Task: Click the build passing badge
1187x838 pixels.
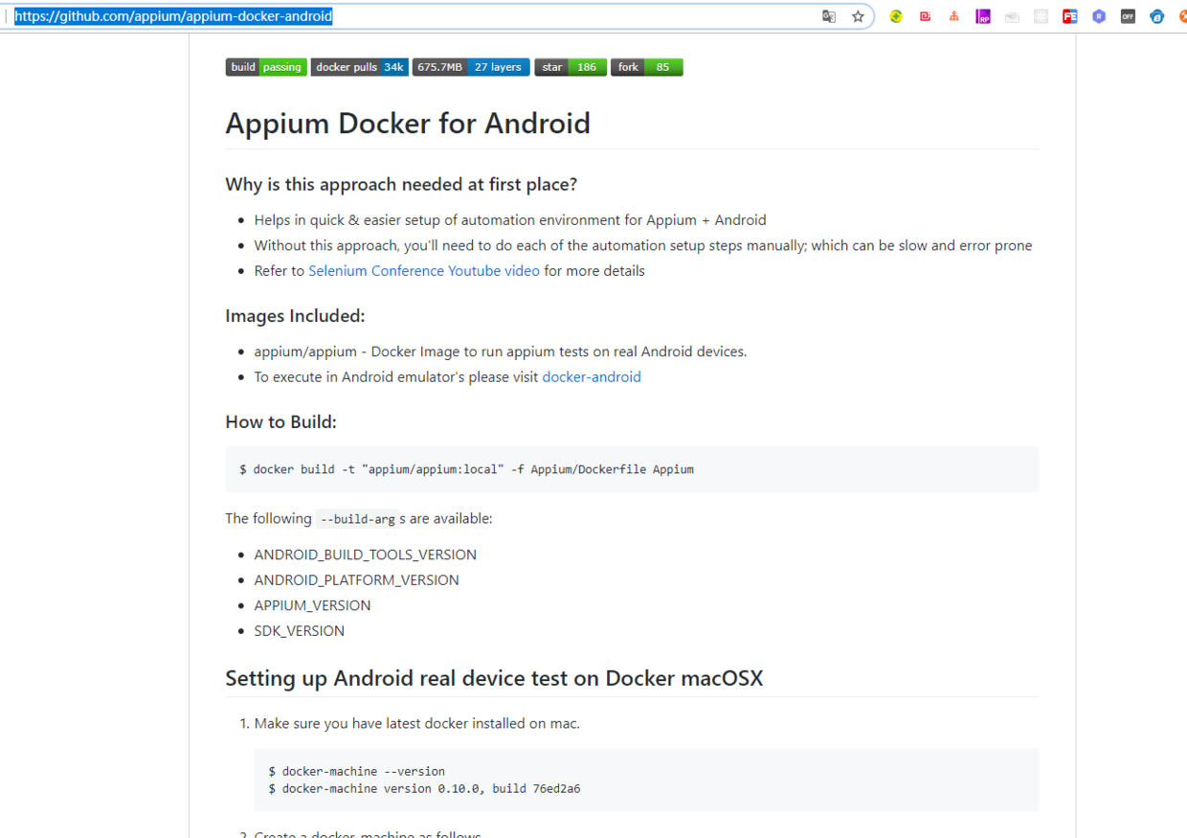Action: (266, 67)
